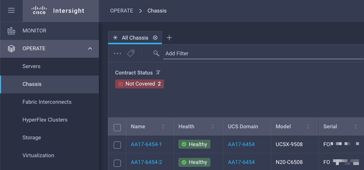
Task: Open Storage in the sidebar
Action: (x=50, y=138)
